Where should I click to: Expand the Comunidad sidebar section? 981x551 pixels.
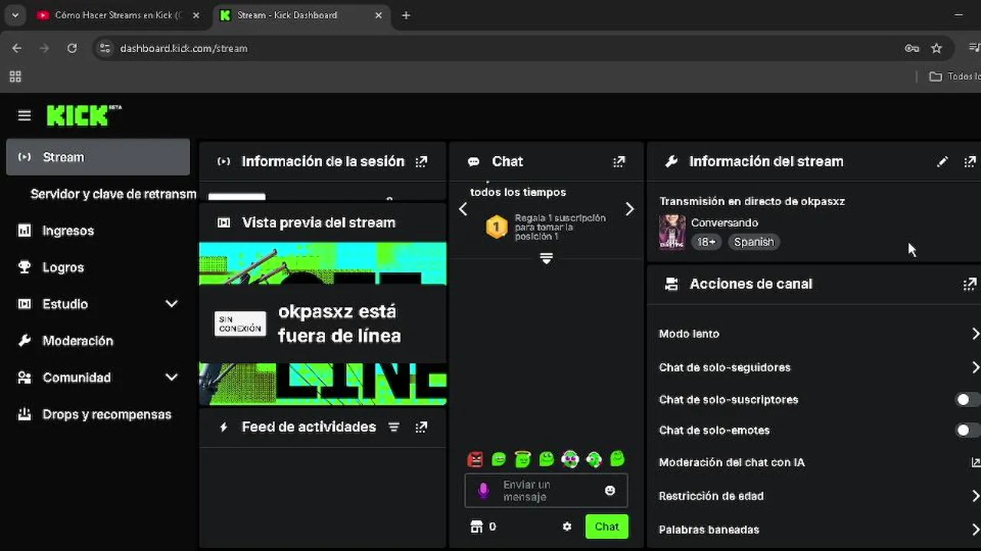coord(172,377)
